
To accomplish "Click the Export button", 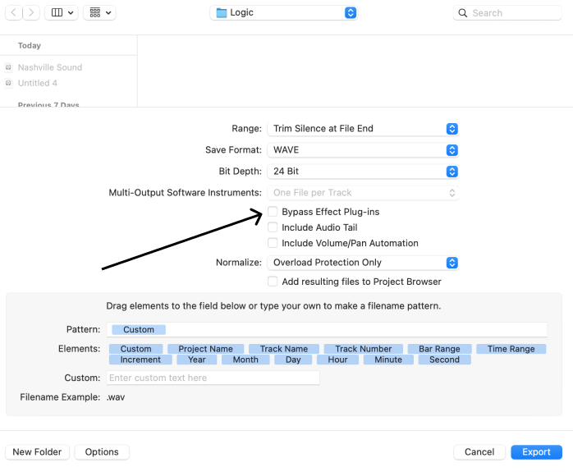I will pos(536,452).
